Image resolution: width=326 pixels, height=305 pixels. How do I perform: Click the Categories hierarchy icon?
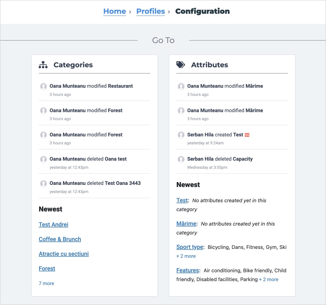pyautogui.click(x=43, y=65)
